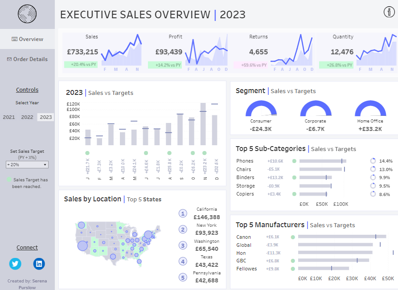The height and width of the screenshot is (290, 398).
Task: Click the 4,655 returns value
Action: 258,52
